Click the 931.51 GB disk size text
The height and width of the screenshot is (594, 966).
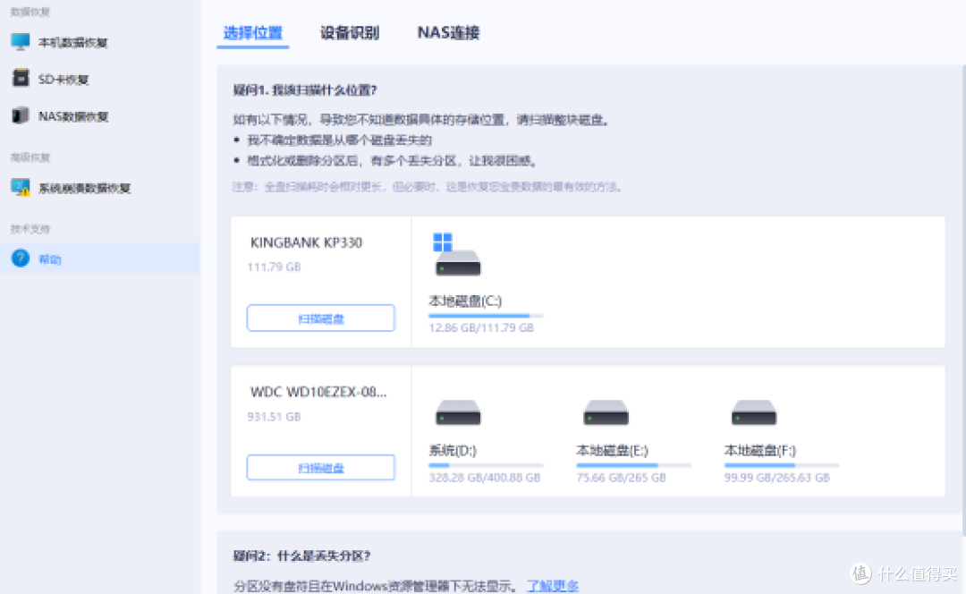tap(274, 417)
